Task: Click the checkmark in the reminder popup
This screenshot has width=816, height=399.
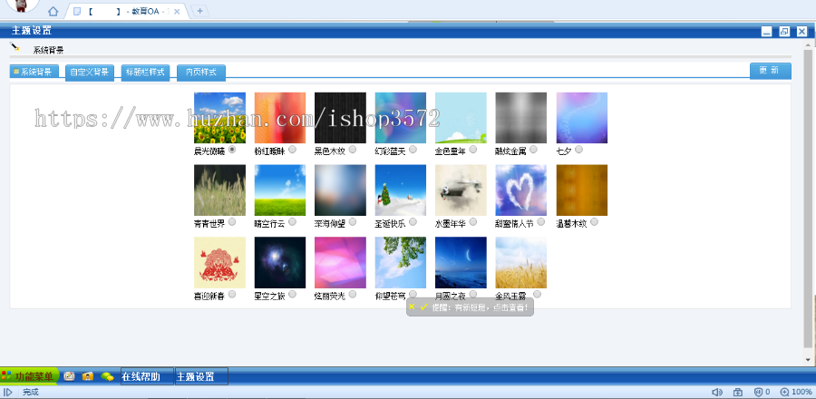Action: pyautogui.click(x=423, y=307)
